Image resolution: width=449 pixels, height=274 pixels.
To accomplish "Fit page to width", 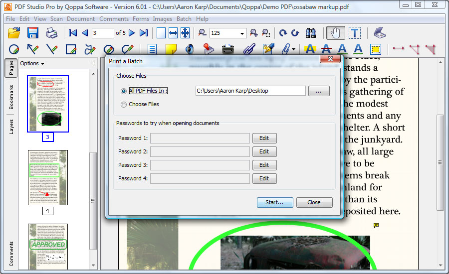I will click(173, 33).
